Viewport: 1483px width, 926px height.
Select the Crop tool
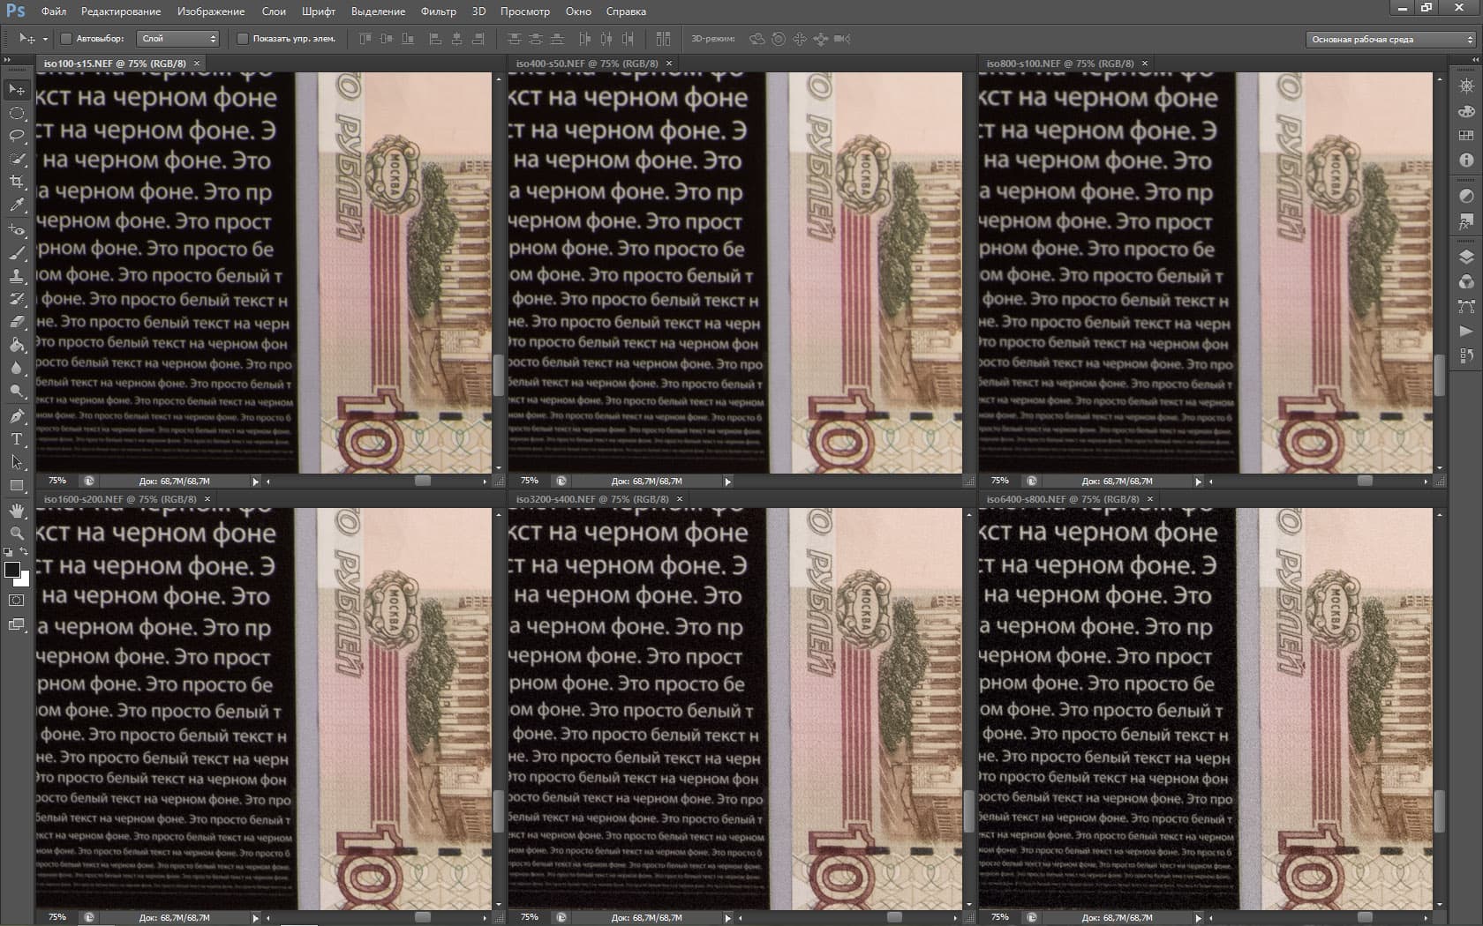pyautogui.click(x=17, y=182)
